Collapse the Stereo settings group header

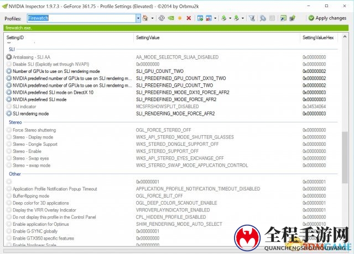tap(15, 122)
